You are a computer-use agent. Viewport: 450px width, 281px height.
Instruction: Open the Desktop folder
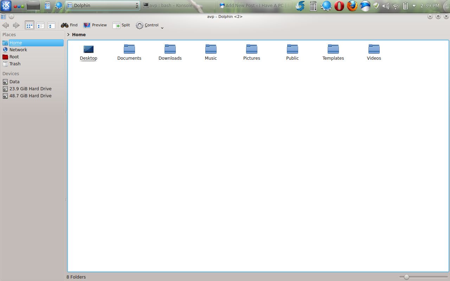89,53
